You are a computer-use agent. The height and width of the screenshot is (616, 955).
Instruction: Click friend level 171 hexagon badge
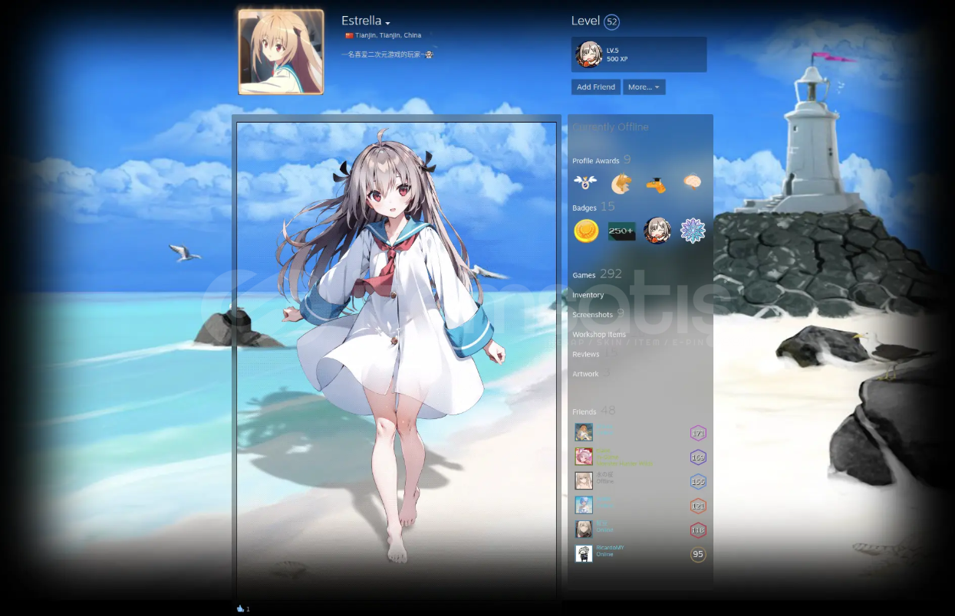pyautogui.click(x=698, y=434)
